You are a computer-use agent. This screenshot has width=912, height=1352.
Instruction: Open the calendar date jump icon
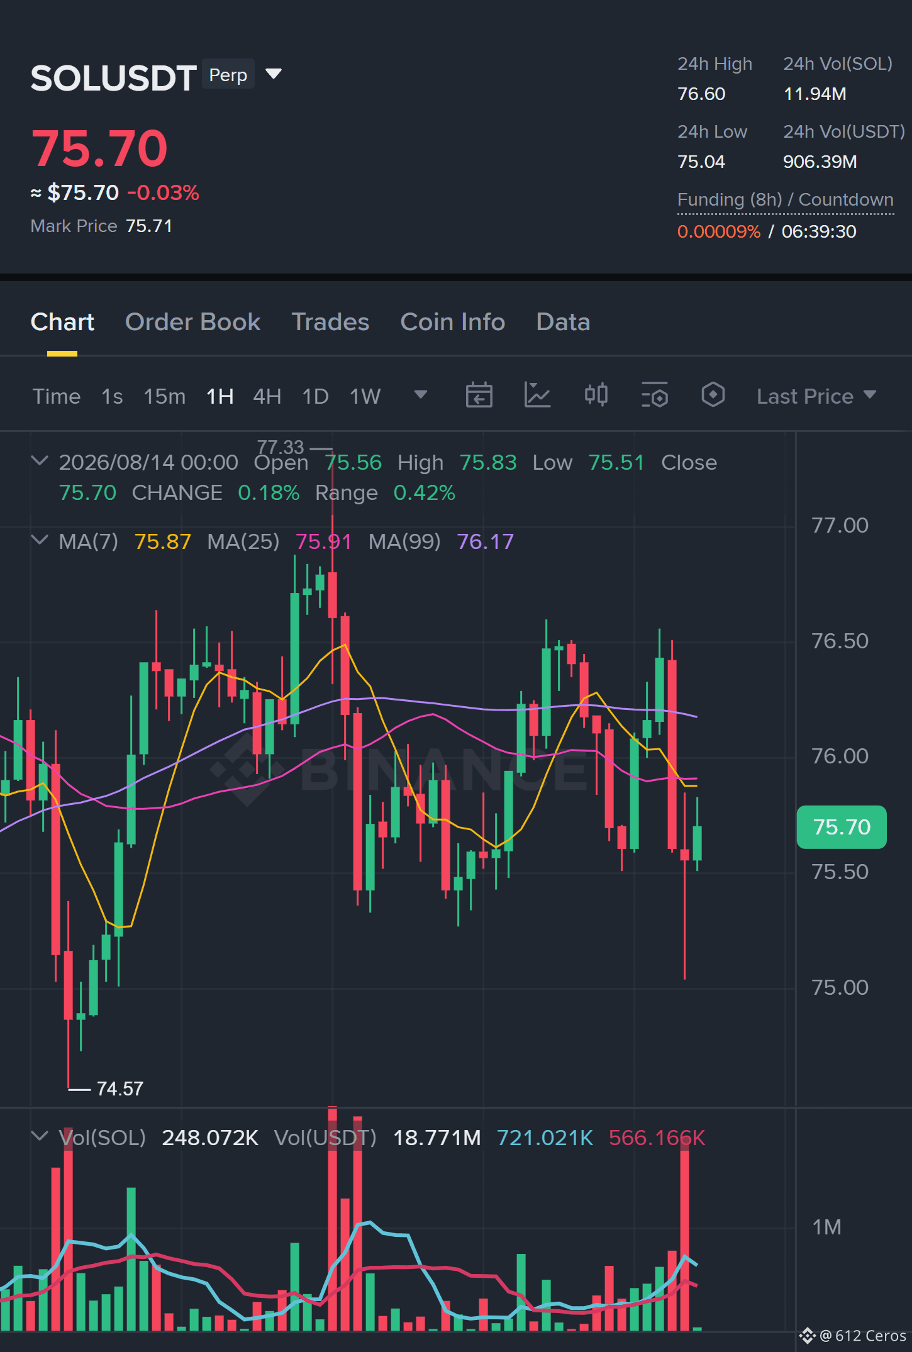[x=479, y=396]
